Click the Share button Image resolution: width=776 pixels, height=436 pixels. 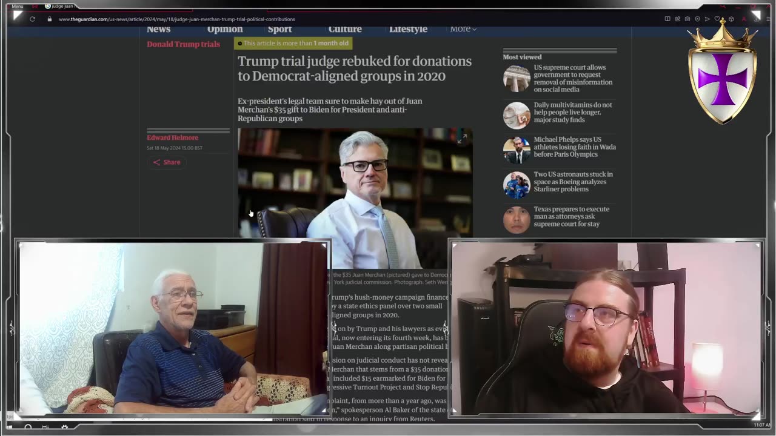click(x=166, y=162)
